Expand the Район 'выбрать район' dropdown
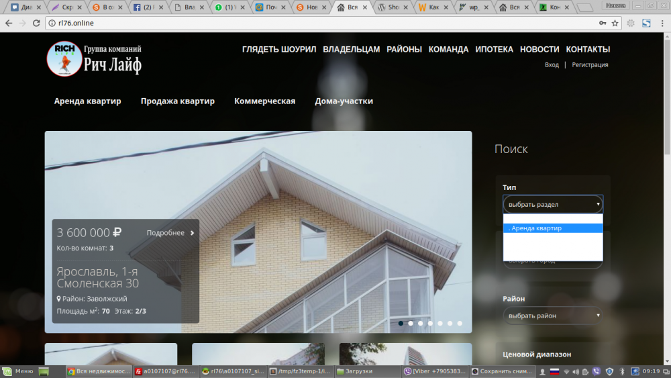This screenshot has width=671, height=378. (x=553, y=316)
